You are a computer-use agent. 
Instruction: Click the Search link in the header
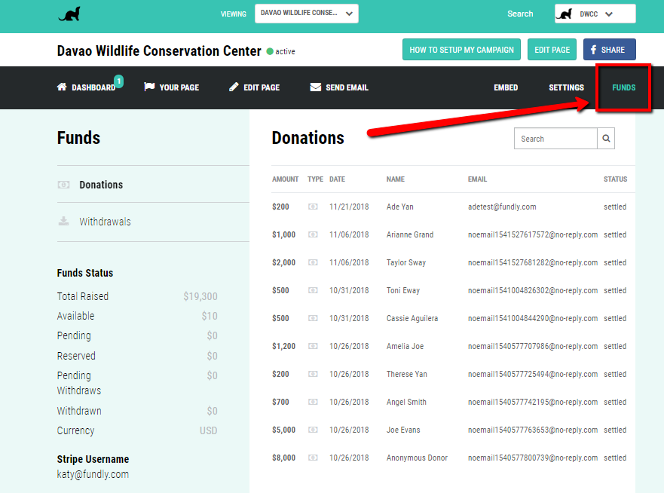coord(520,14)
